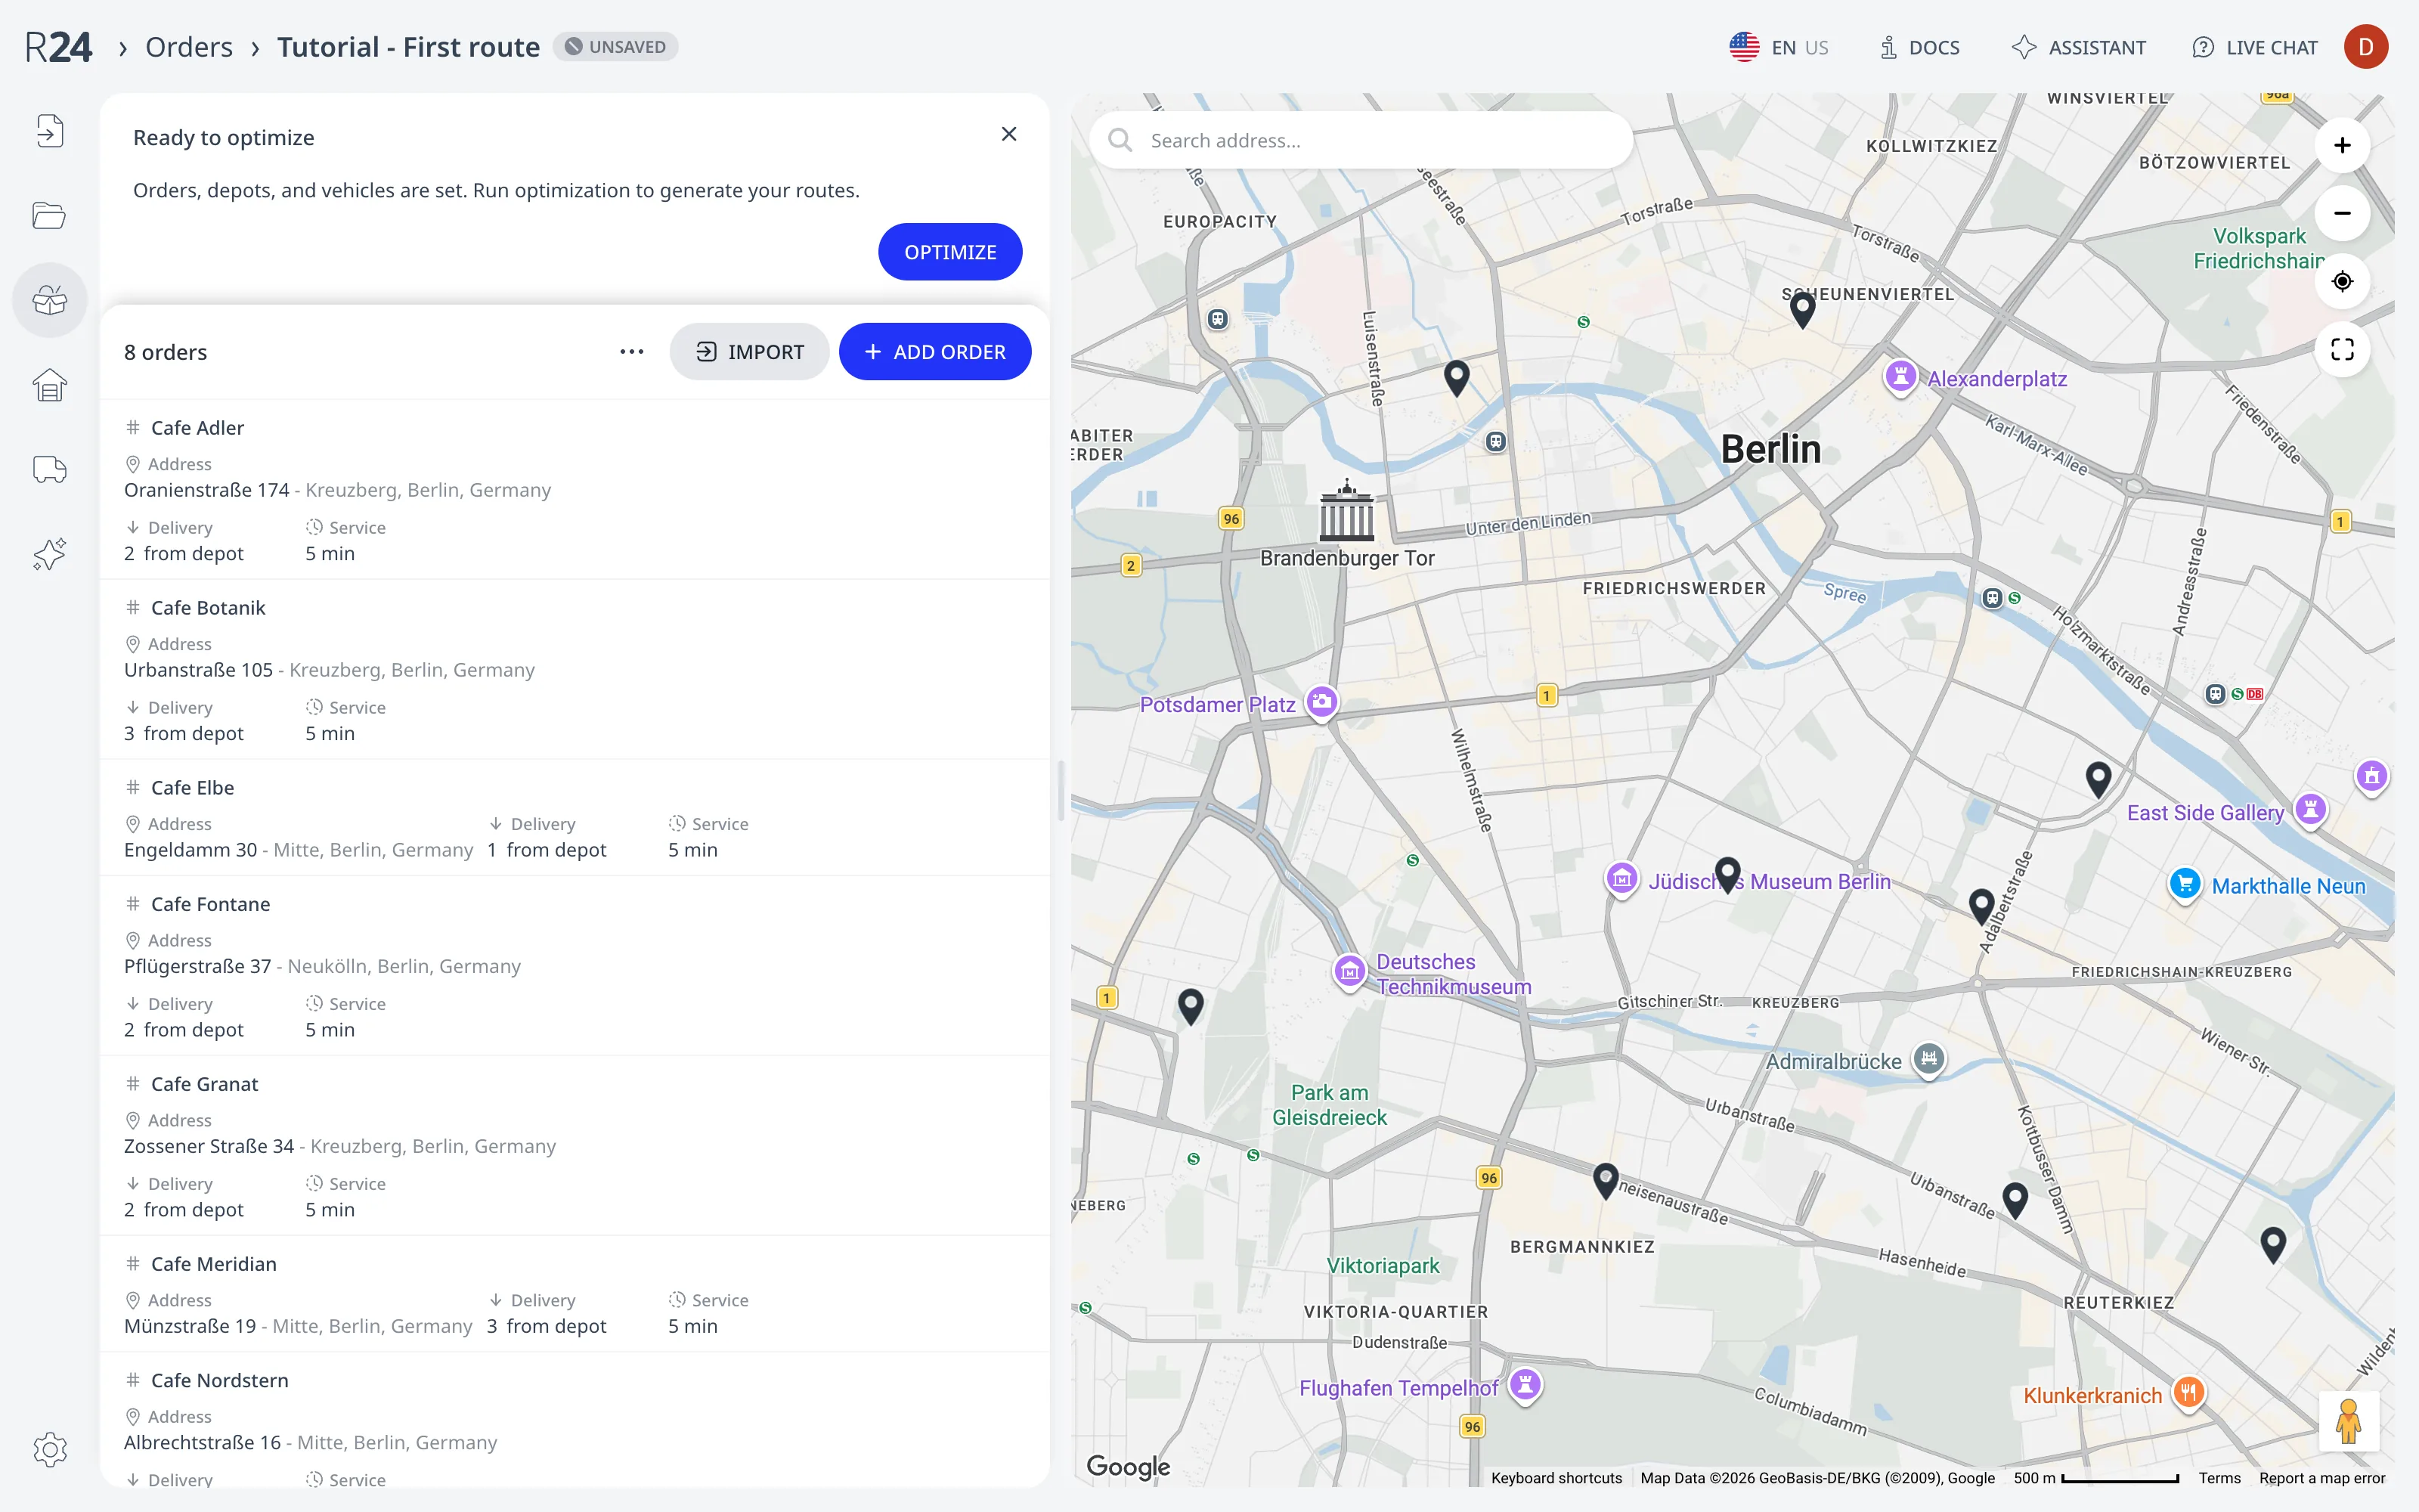Image resolution: width=2419 pixels, height=1512 pixels.
Task: Click the Potsdamer Platz camera marker
Action: 1321,703
